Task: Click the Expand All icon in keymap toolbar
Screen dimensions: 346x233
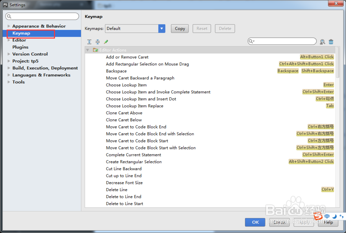Action: pos(89,42)
